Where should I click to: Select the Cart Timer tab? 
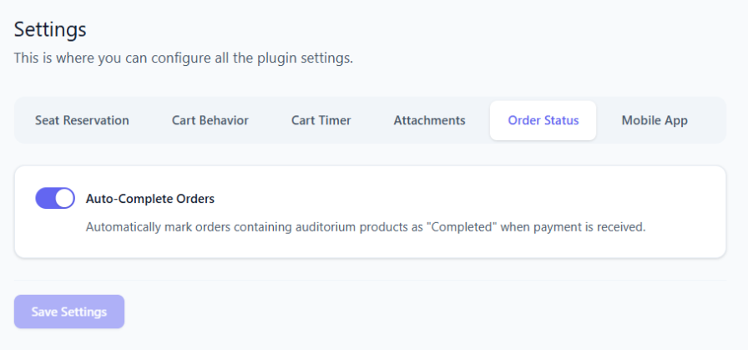coord(321,120)
